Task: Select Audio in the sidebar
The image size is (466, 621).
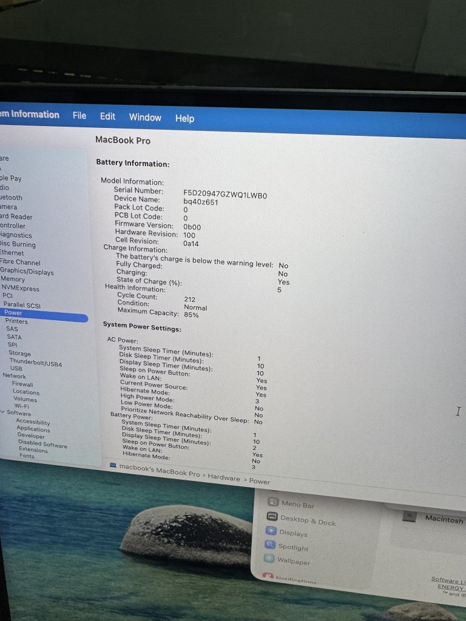Action: (x=4, y=187)
